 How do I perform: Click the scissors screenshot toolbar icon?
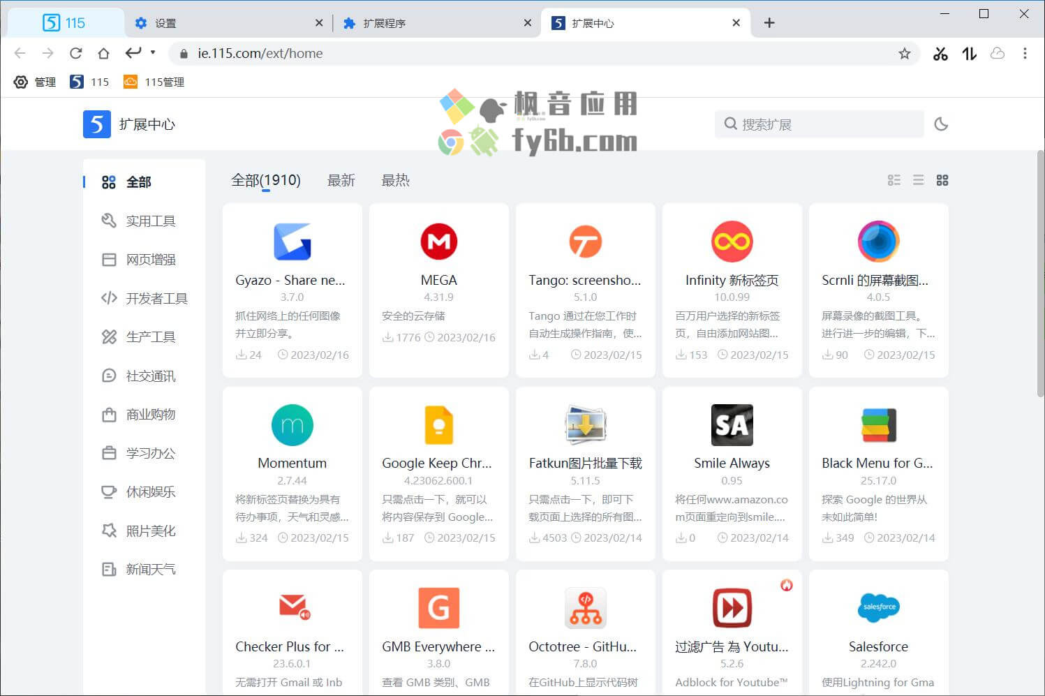point(940,54)
